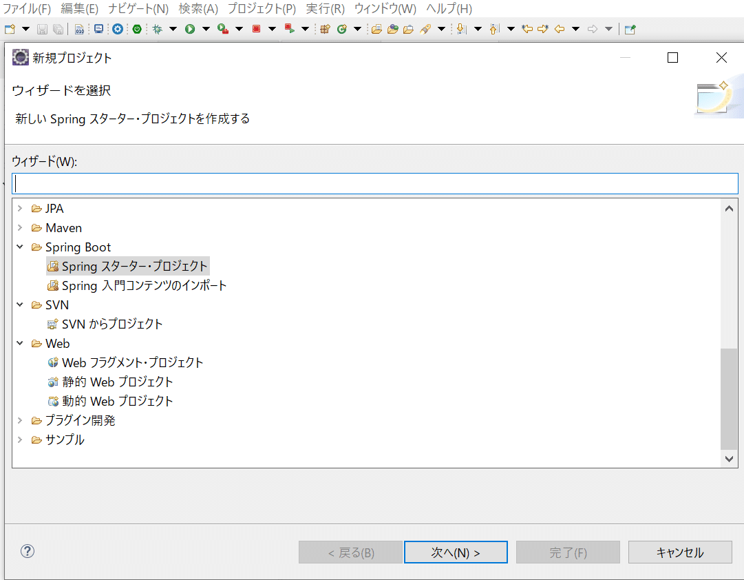Viewport: 744px width, 580px height.
Task: Click the new Java class green C icon
Action: (341, 29)
